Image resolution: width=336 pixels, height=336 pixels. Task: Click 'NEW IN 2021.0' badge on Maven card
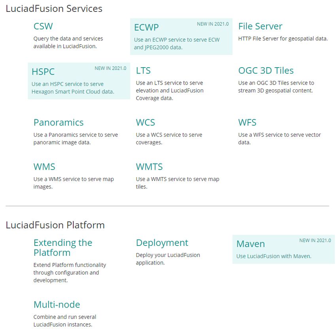(315, 241)
